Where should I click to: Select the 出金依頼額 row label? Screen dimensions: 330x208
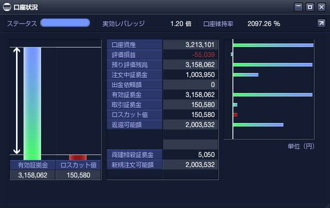coord(135,84)
